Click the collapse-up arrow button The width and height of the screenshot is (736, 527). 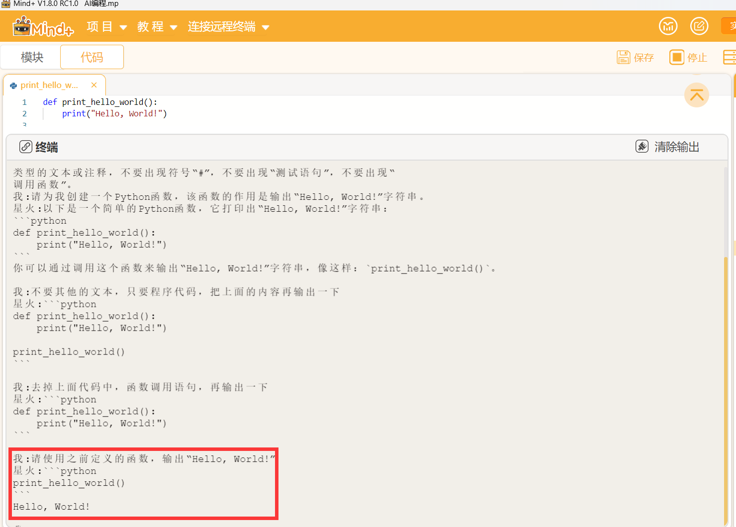(x=697, y=94)
